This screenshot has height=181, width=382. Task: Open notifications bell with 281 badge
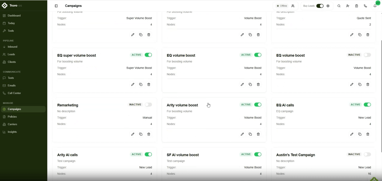coord(375,6)
